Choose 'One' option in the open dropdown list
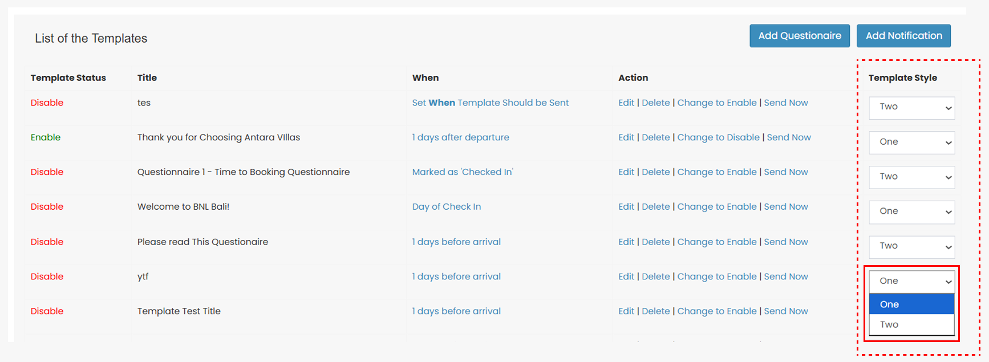The image size is (989, 362). coord(911,304)
